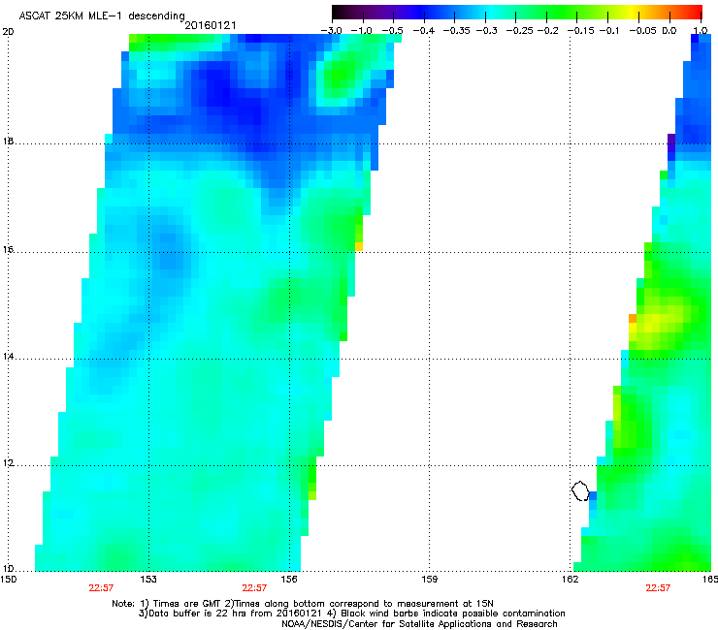Viewport: 718px width, 630px height.
Task: Click the red time label '22:57' near longitude 164
Action: coord(658,588)
